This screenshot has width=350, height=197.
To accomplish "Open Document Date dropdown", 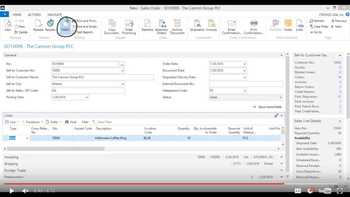I will pyautogui.click(x=244, y=71).
